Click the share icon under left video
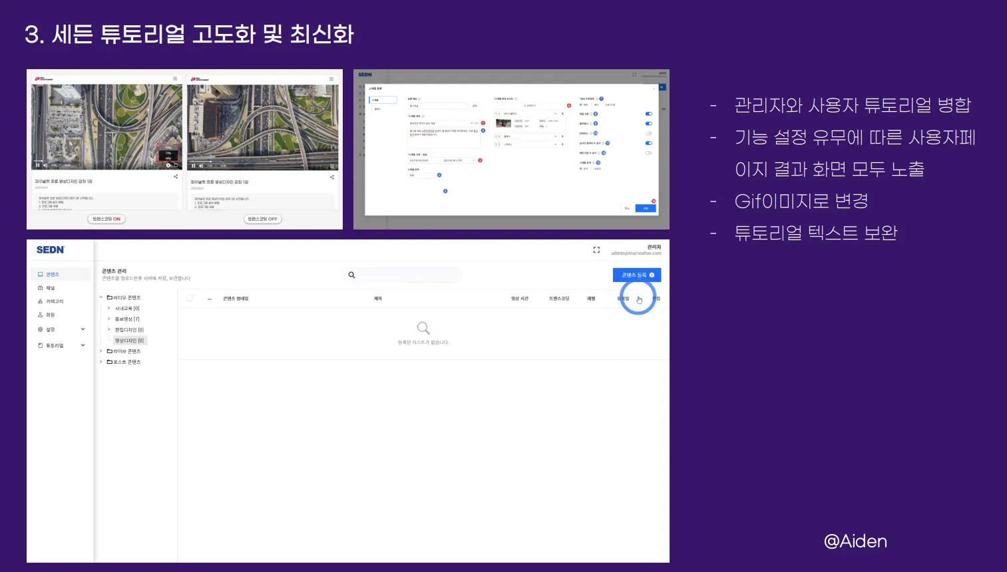 coord(176,177)
